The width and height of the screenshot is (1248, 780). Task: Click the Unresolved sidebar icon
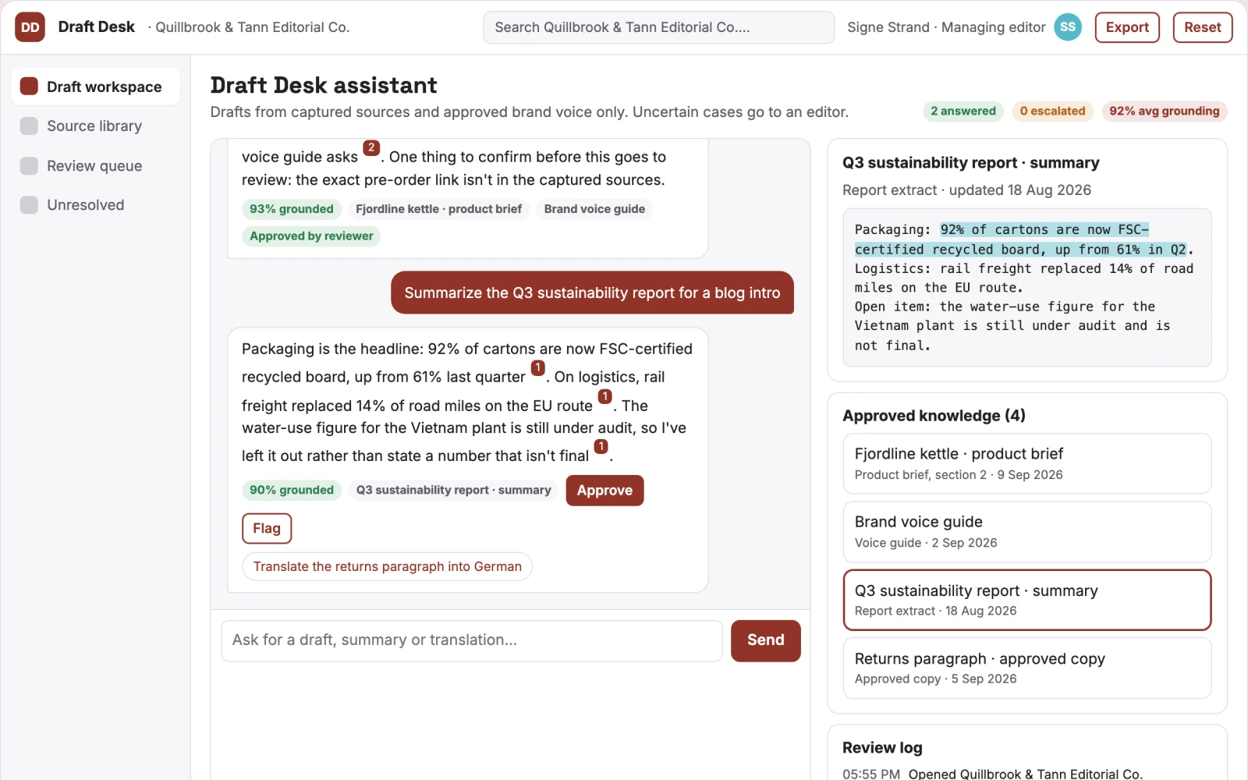(x=29, y=204)
